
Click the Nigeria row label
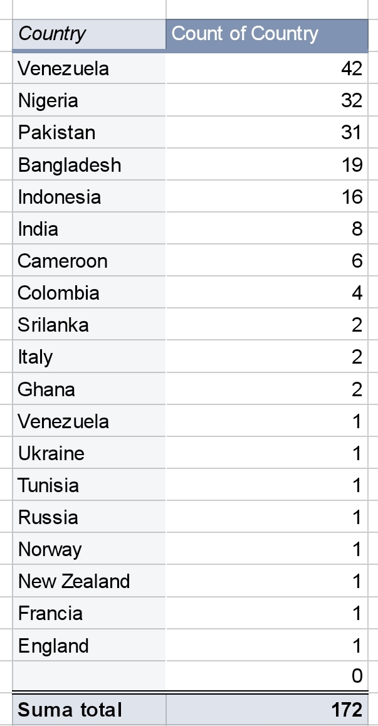tap(89, 100)
